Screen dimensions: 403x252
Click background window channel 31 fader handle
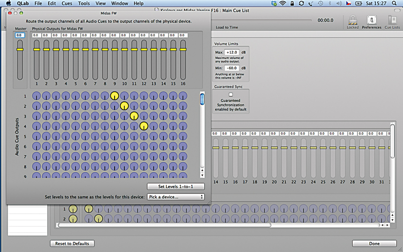click(382, 148)
